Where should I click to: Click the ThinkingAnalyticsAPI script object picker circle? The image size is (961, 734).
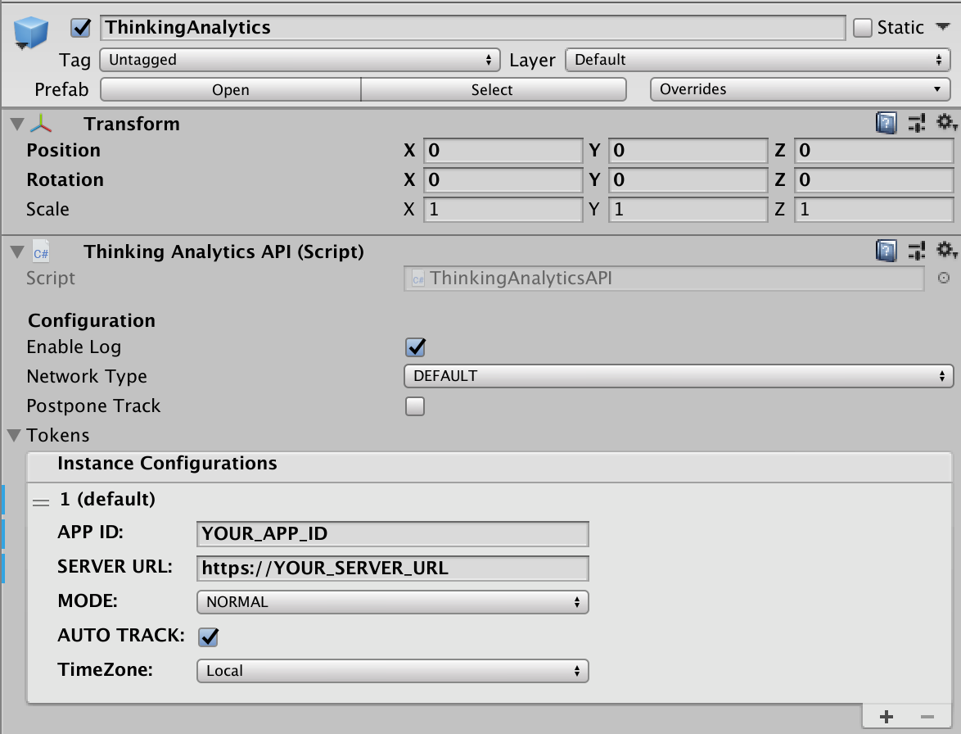click(x=944, y=279)
